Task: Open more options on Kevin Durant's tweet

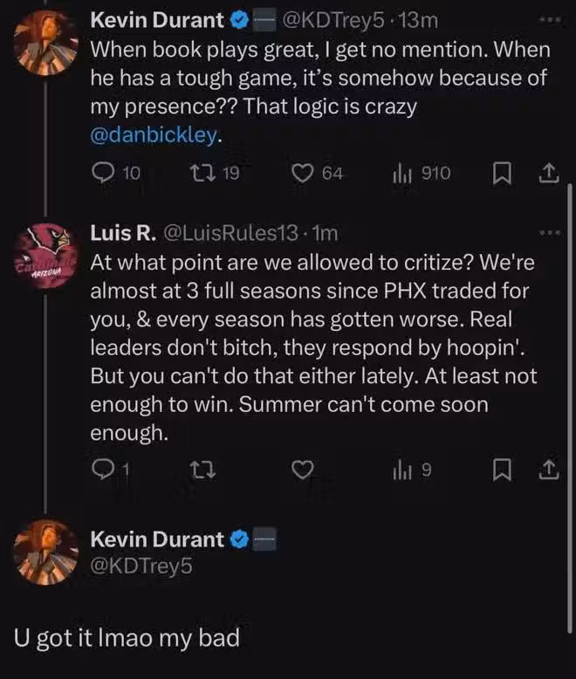Action: pos(547,17)
